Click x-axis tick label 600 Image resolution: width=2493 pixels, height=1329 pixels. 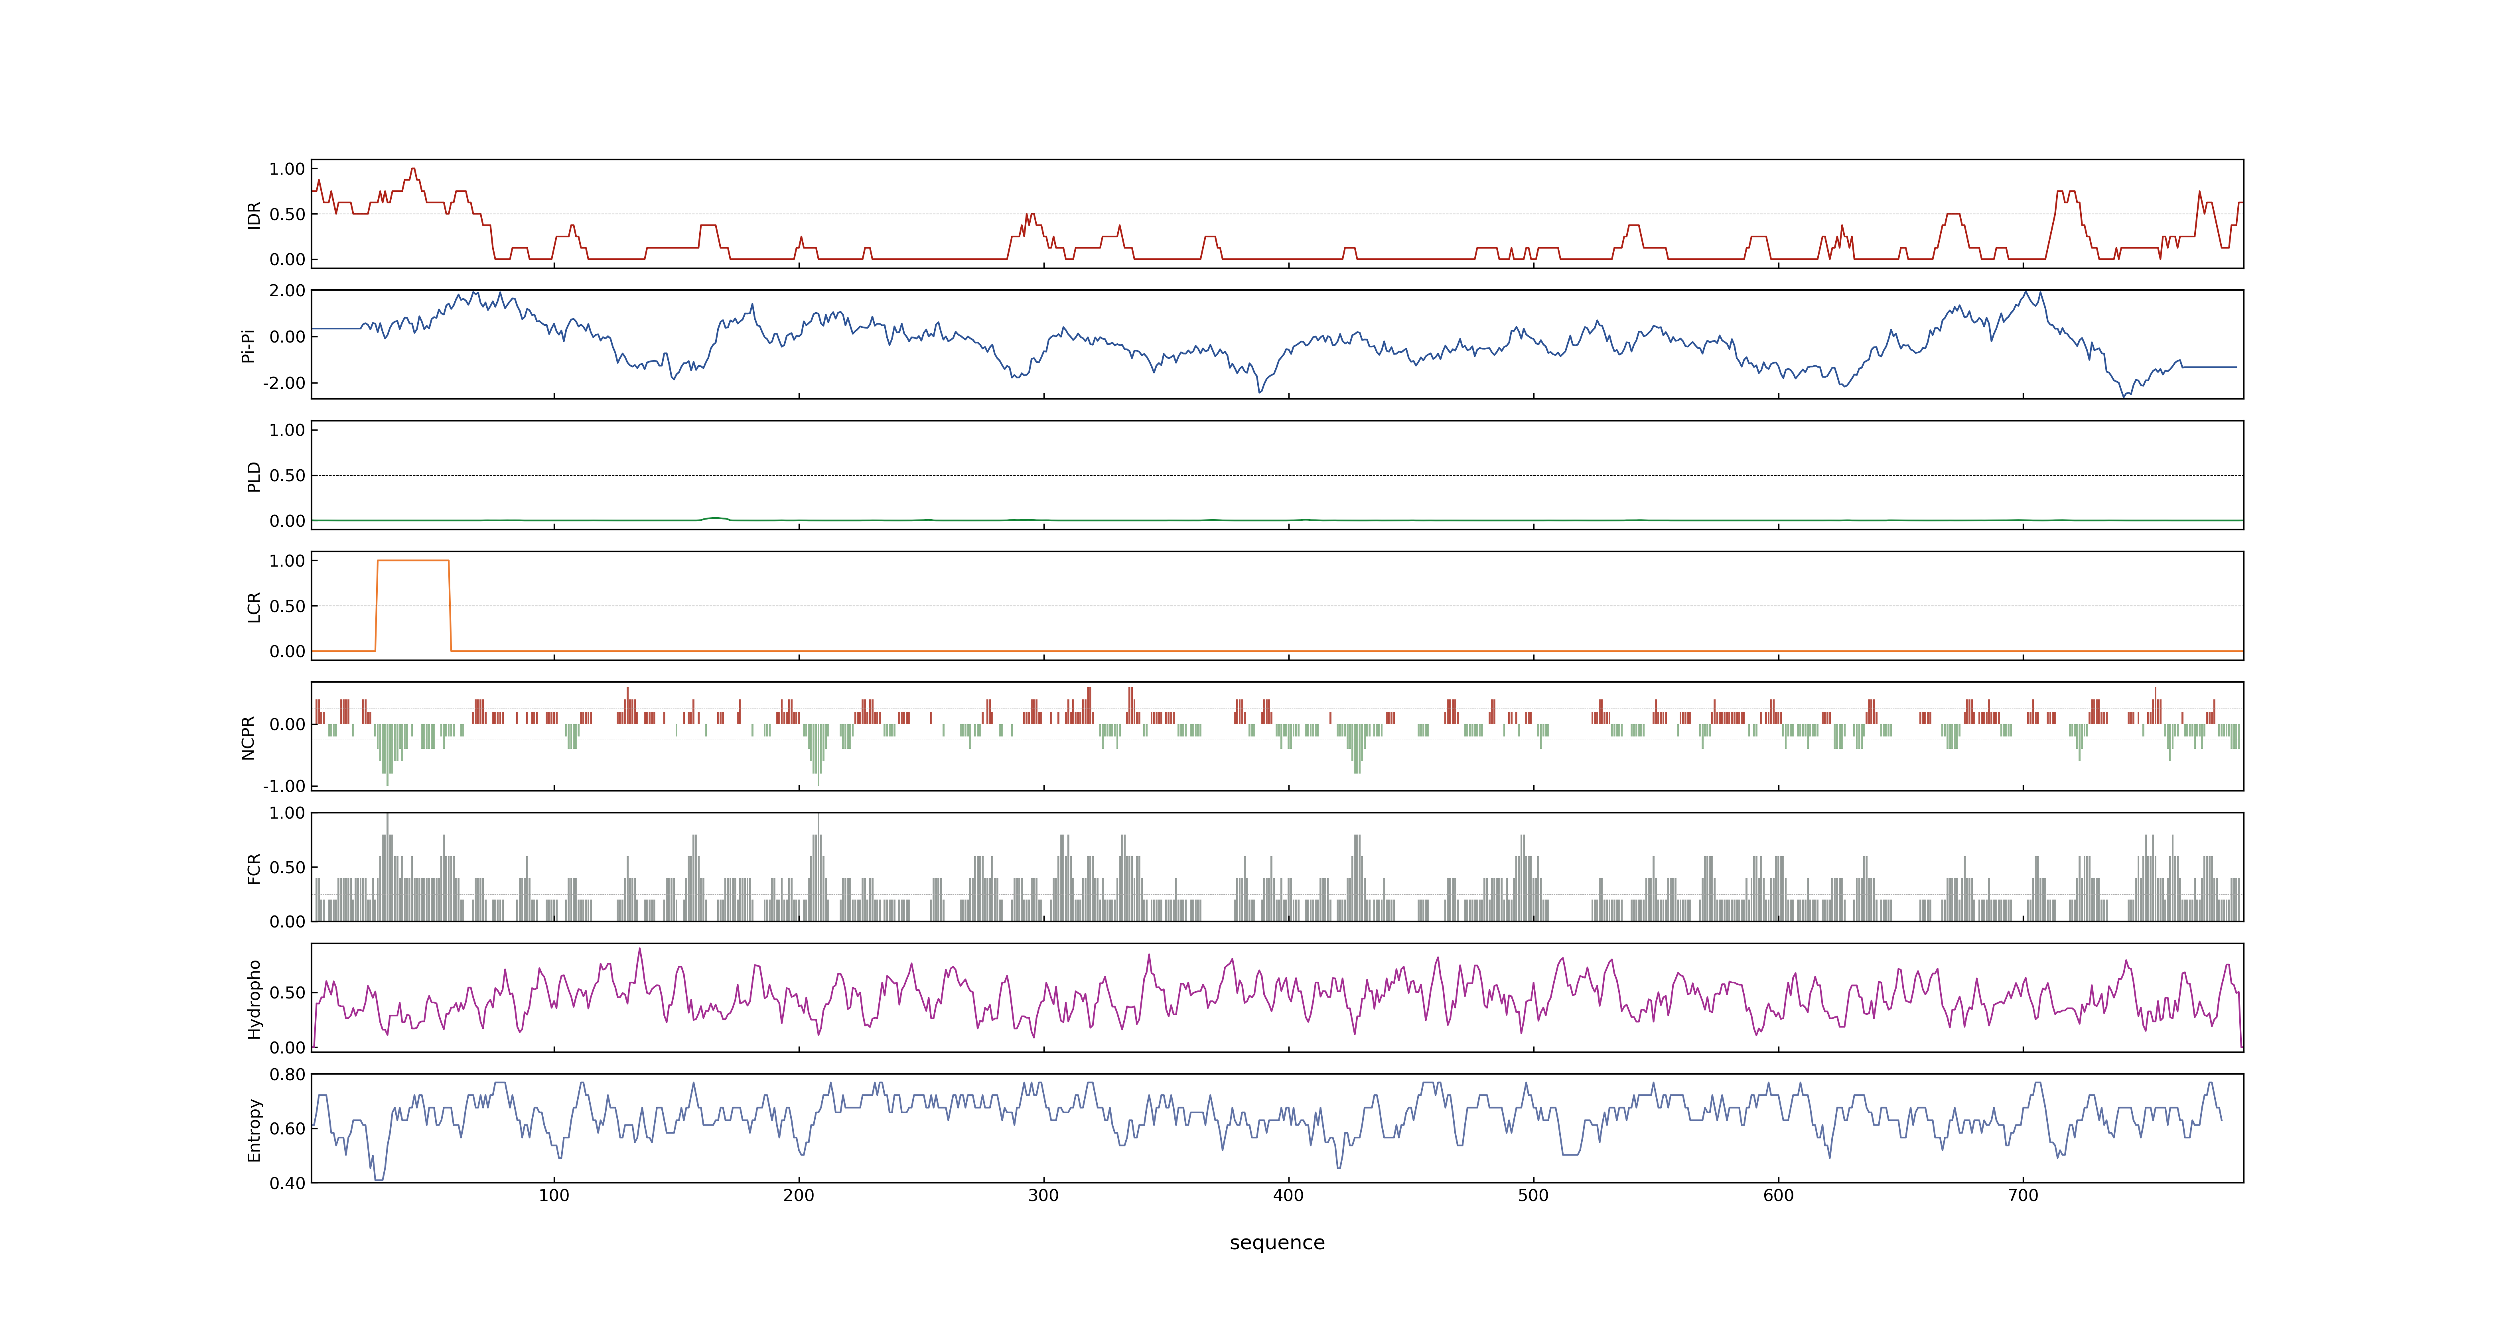click(x=1778, y=1195)
